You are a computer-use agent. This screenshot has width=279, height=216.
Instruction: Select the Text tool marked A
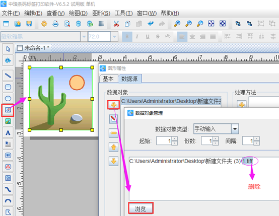[8, 133]
